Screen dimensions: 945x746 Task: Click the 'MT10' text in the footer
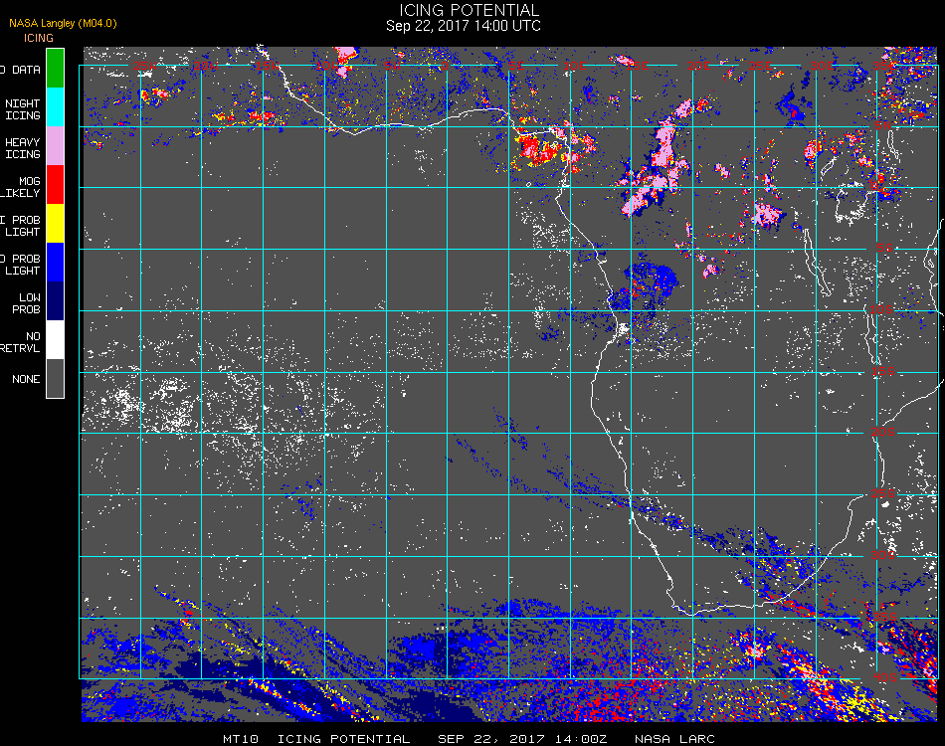pos(241,739)
